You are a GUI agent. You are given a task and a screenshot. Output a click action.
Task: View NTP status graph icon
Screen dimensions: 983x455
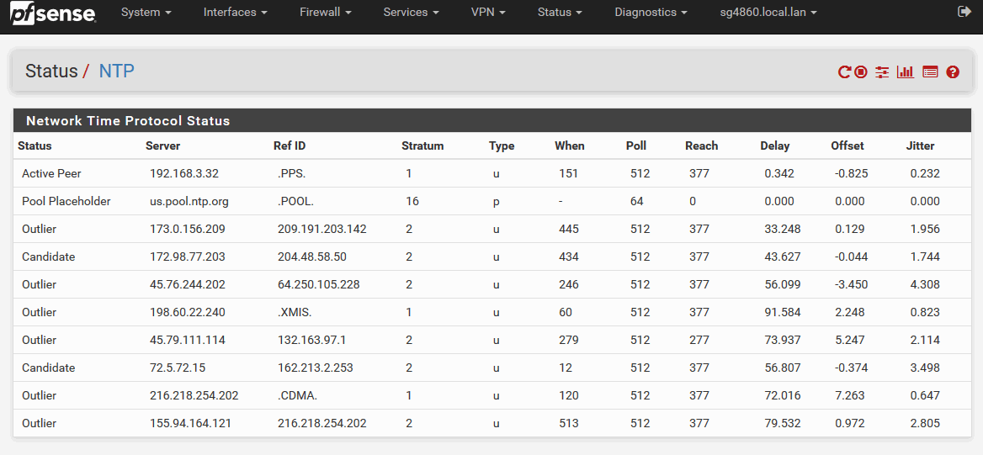pyautogui.click(x=906, y=72)
